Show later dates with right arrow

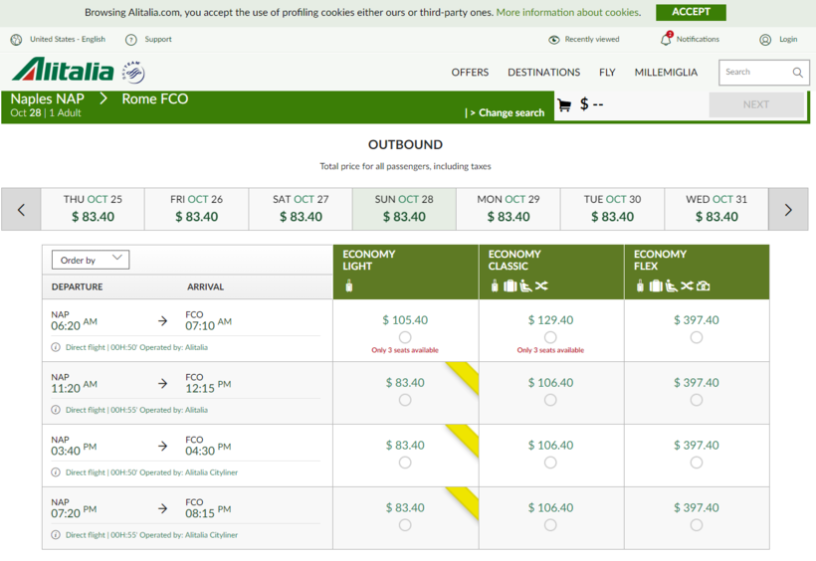coord(788,210)
